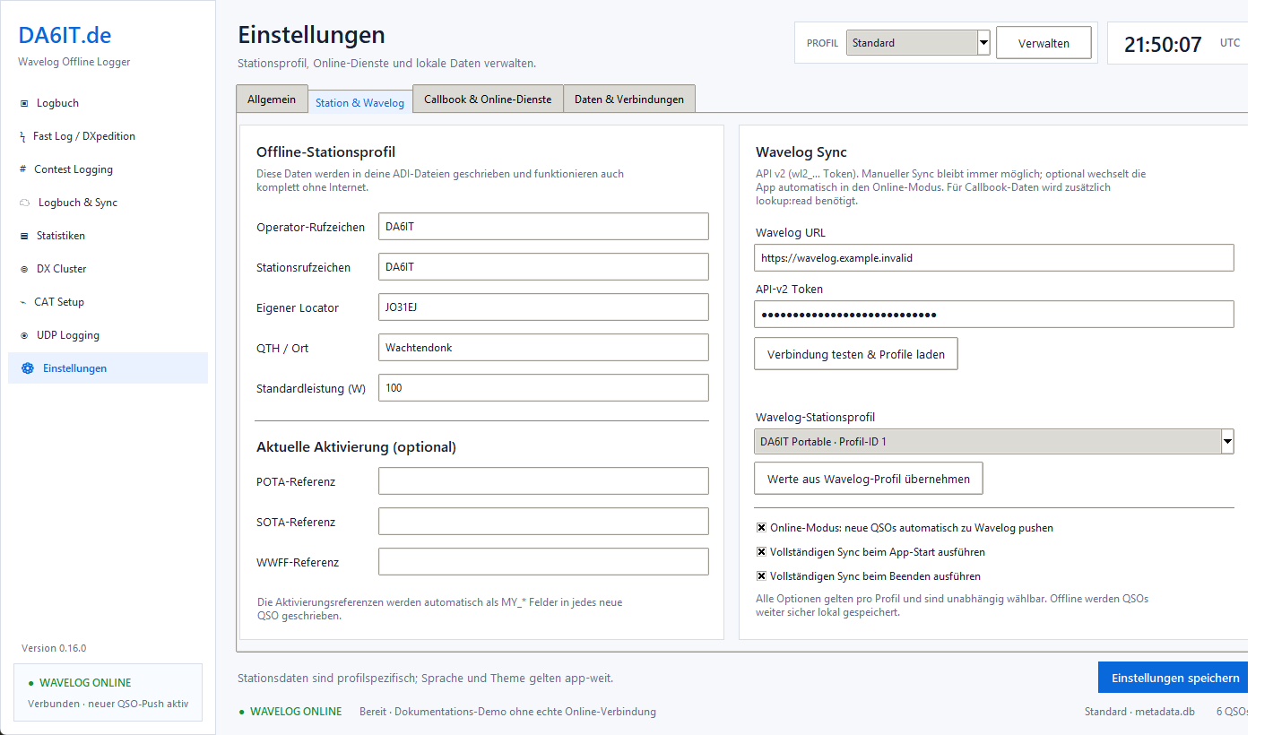Toggle Vollständigen Sync beim Beenden checkbox

(761, 576)
